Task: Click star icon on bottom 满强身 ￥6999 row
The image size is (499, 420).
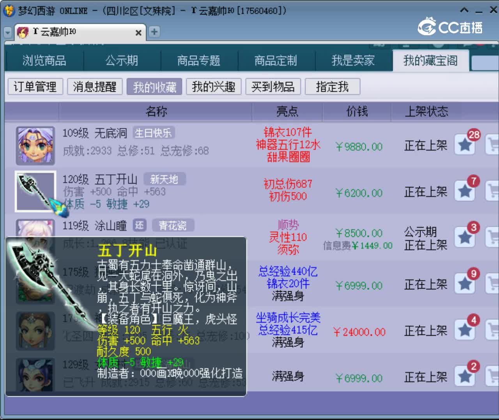Action: coord(465,376)
